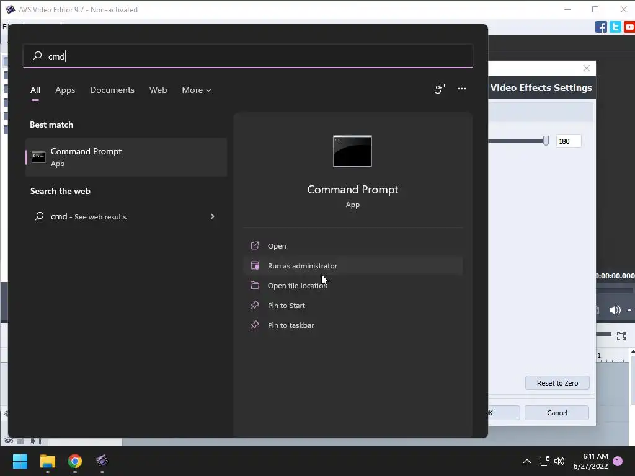This screenshot has width=635, height=476.
Task: Open the search account options icon
Action: click(x=440, y=89)
